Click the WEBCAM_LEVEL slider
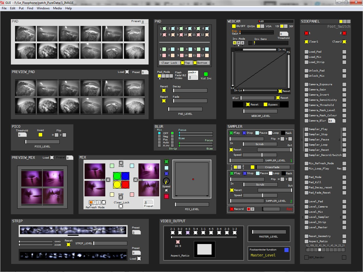363x272 pixels. 260,111
